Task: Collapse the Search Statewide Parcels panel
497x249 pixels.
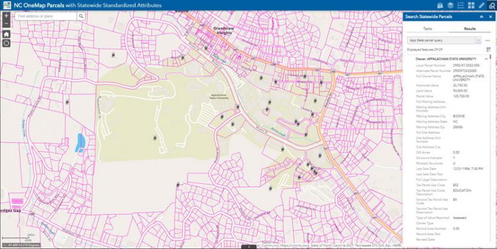Action: [481, 17]
